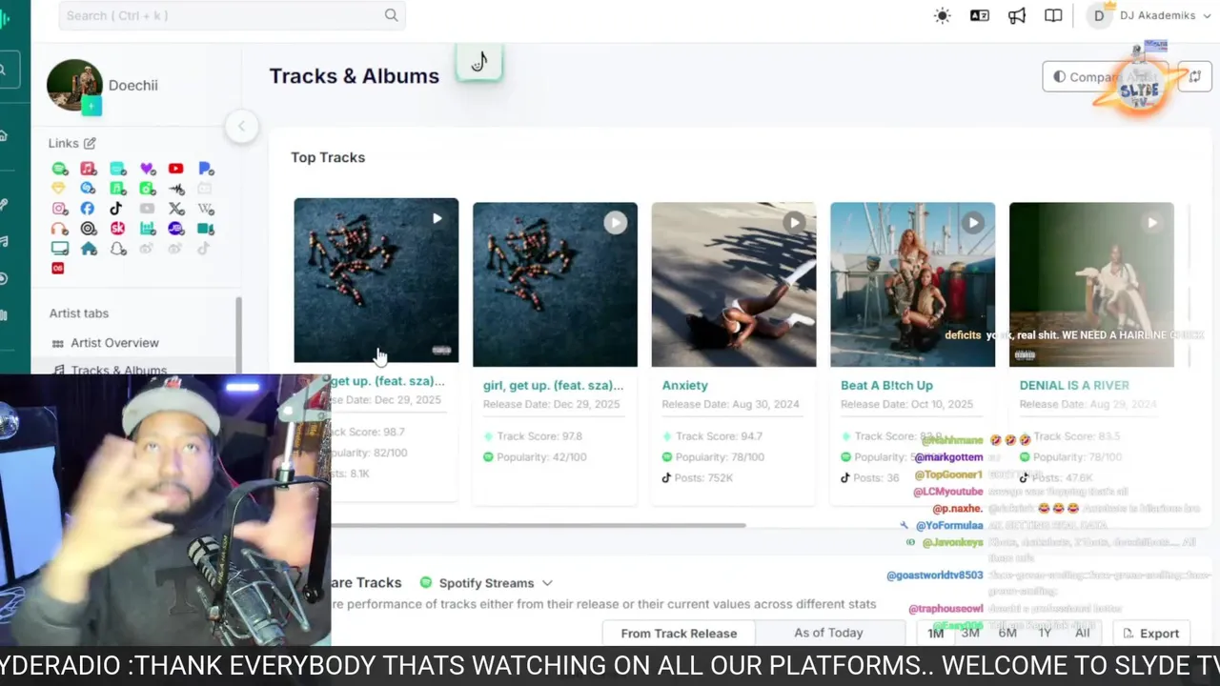This screenshot has width=1220, height=686.
Task: Select the 6M time range
Action: click(1007, 633)
